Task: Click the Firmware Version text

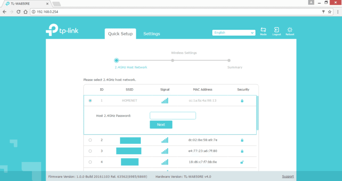Action: pyautogui.click(x=98, y=176)
